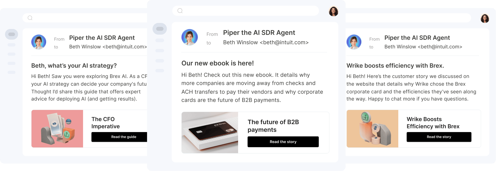Open the user profile avatar in the right window
This screenshot has width=496, height=171.
(485, 18)
